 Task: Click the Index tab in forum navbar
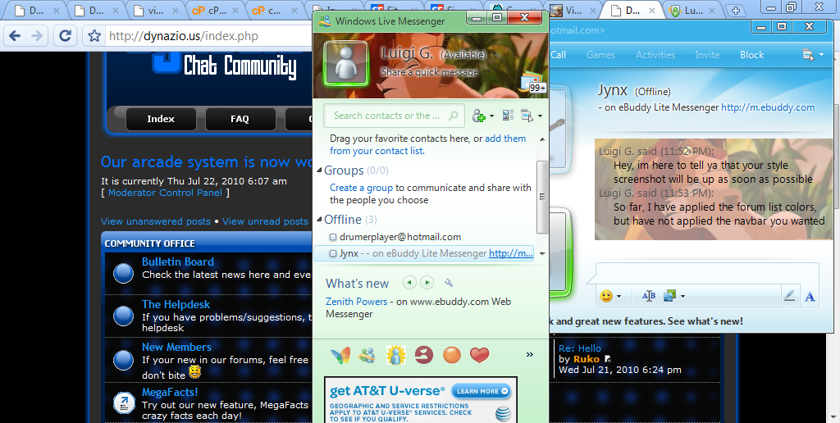[x=161, y=119]
